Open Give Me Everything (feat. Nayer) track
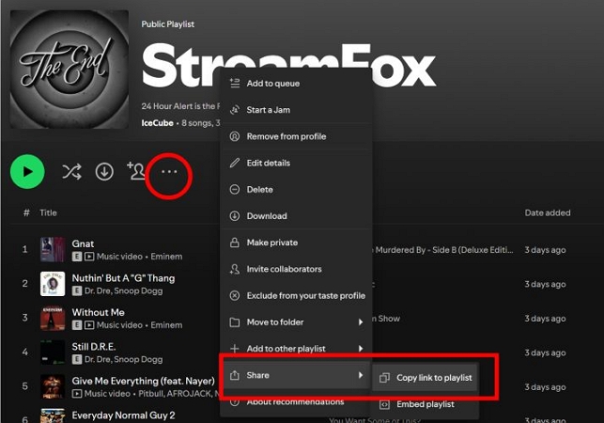Viewport: 604px width, 423px height. pyautogui.click(x=144, y=381)
